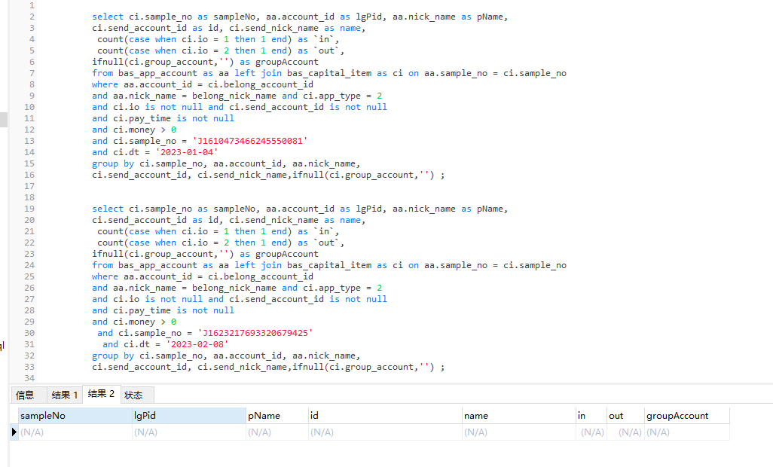The image size is (773, 467).
Task: Sort by the pName column header
Action: click(276, 416)
